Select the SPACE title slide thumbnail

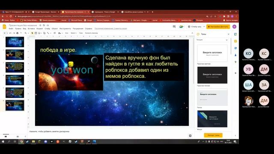click(15, 42)
